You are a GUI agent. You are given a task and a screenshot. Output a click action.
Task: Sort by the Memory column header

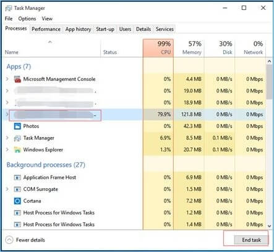(x=189, y=48)
